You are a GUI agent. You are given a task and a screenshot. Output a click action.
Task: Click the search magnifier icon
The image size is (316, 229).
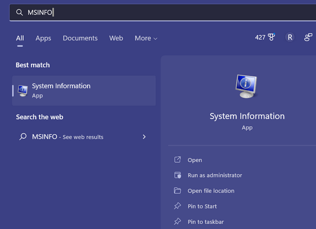[x=19, y=12]
